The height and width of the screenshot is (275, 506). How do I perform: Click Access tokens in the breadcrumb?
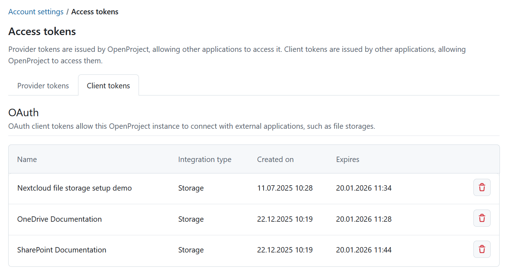tap(95, 11)
